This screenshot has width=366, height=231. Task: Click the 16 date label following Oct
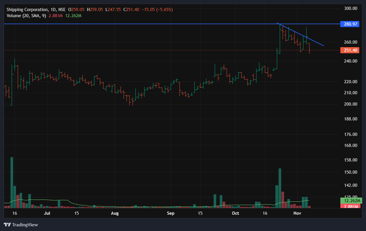pyautogui.click(x=265, y=213)
